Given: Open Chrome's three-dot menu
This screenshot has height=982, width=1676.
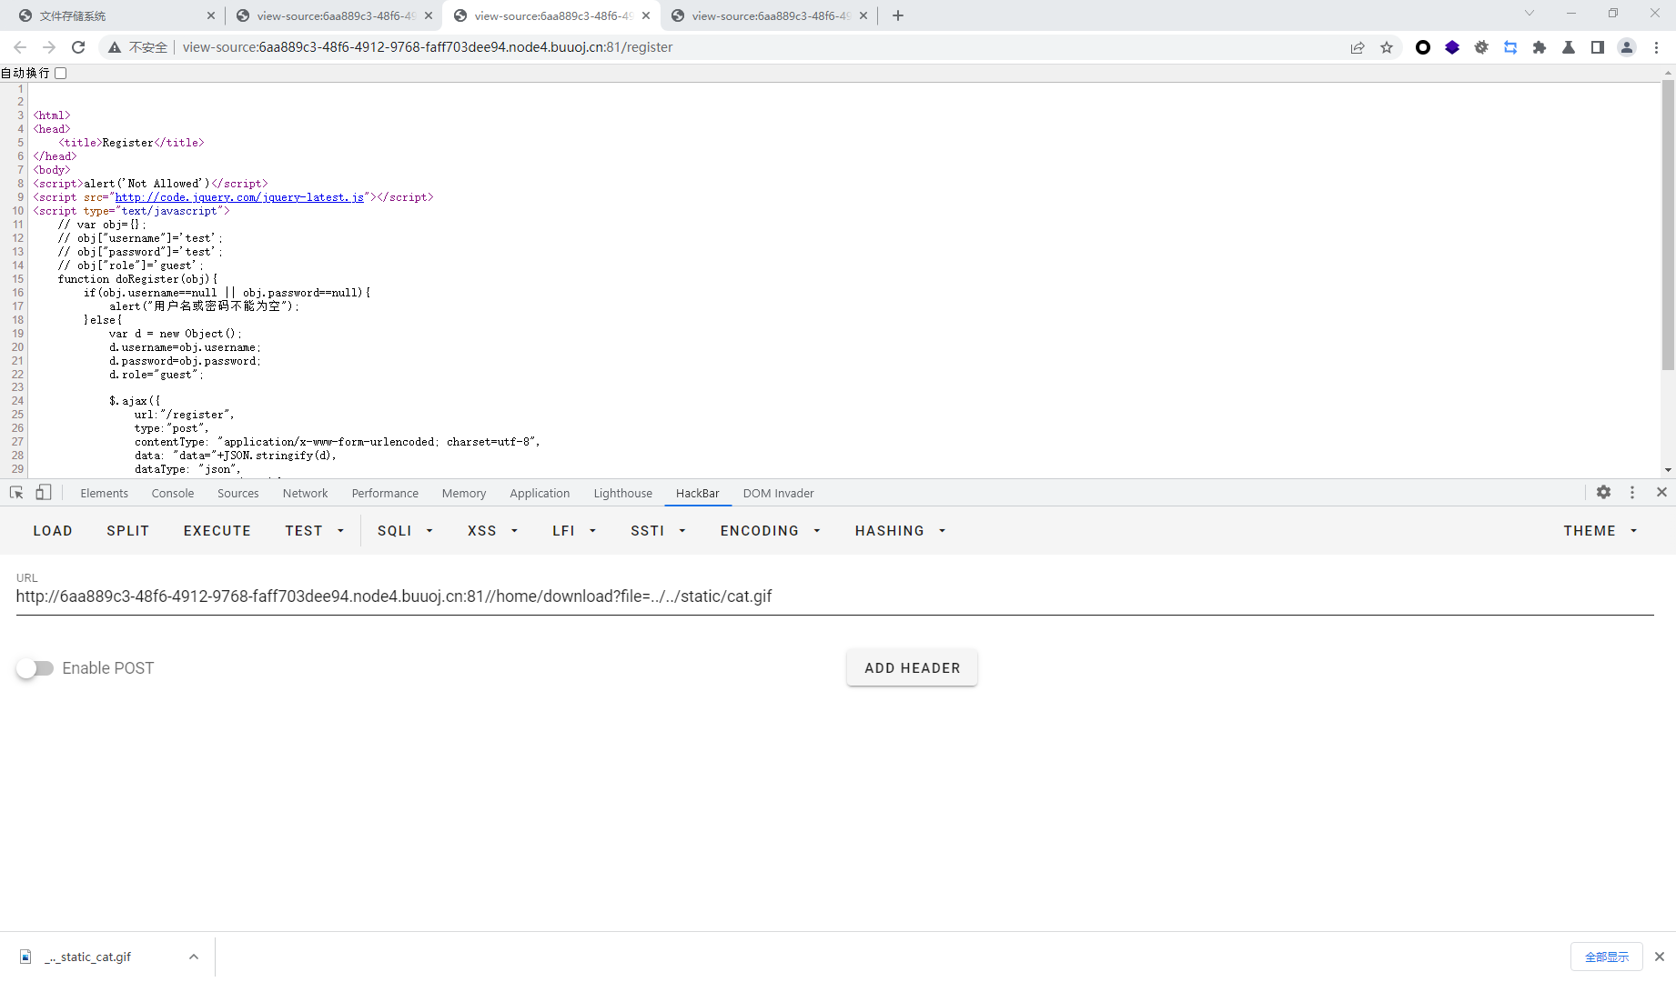Looking at the screenshot, I should click(x=1656, y=47).
